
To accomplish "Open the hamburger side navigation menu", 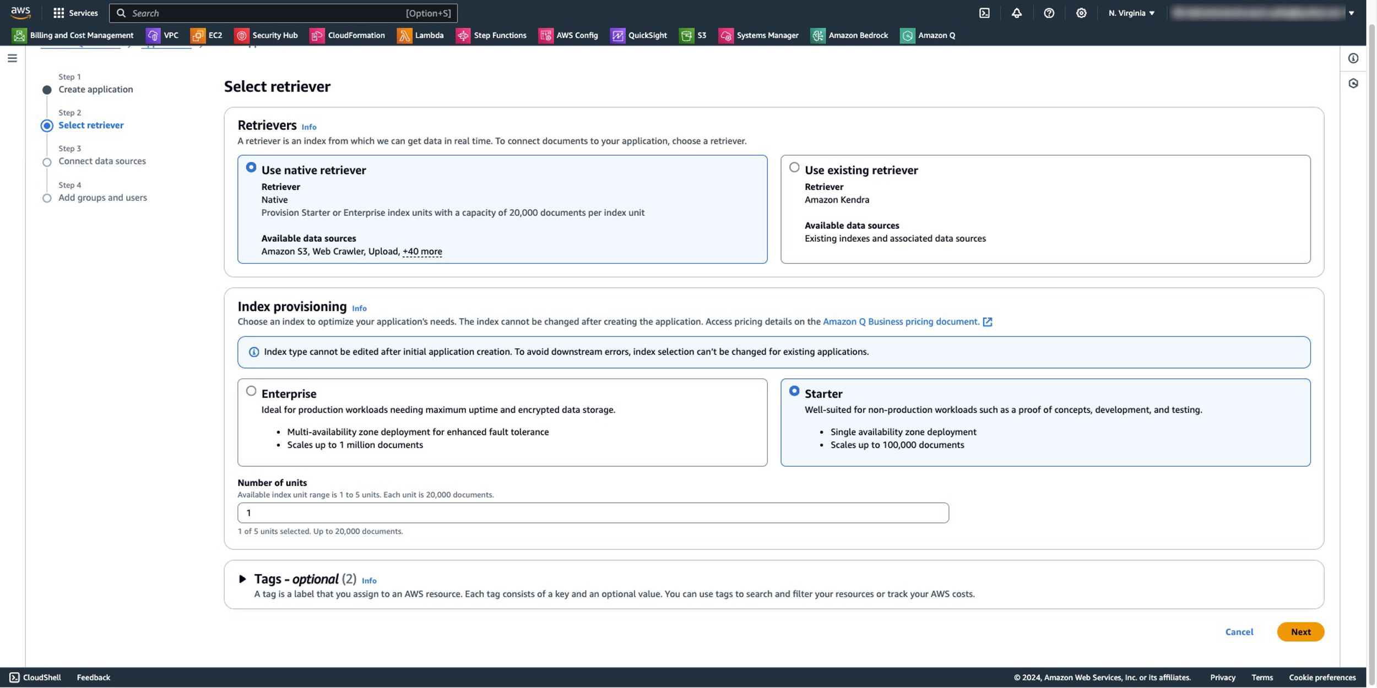I will 12,58.
